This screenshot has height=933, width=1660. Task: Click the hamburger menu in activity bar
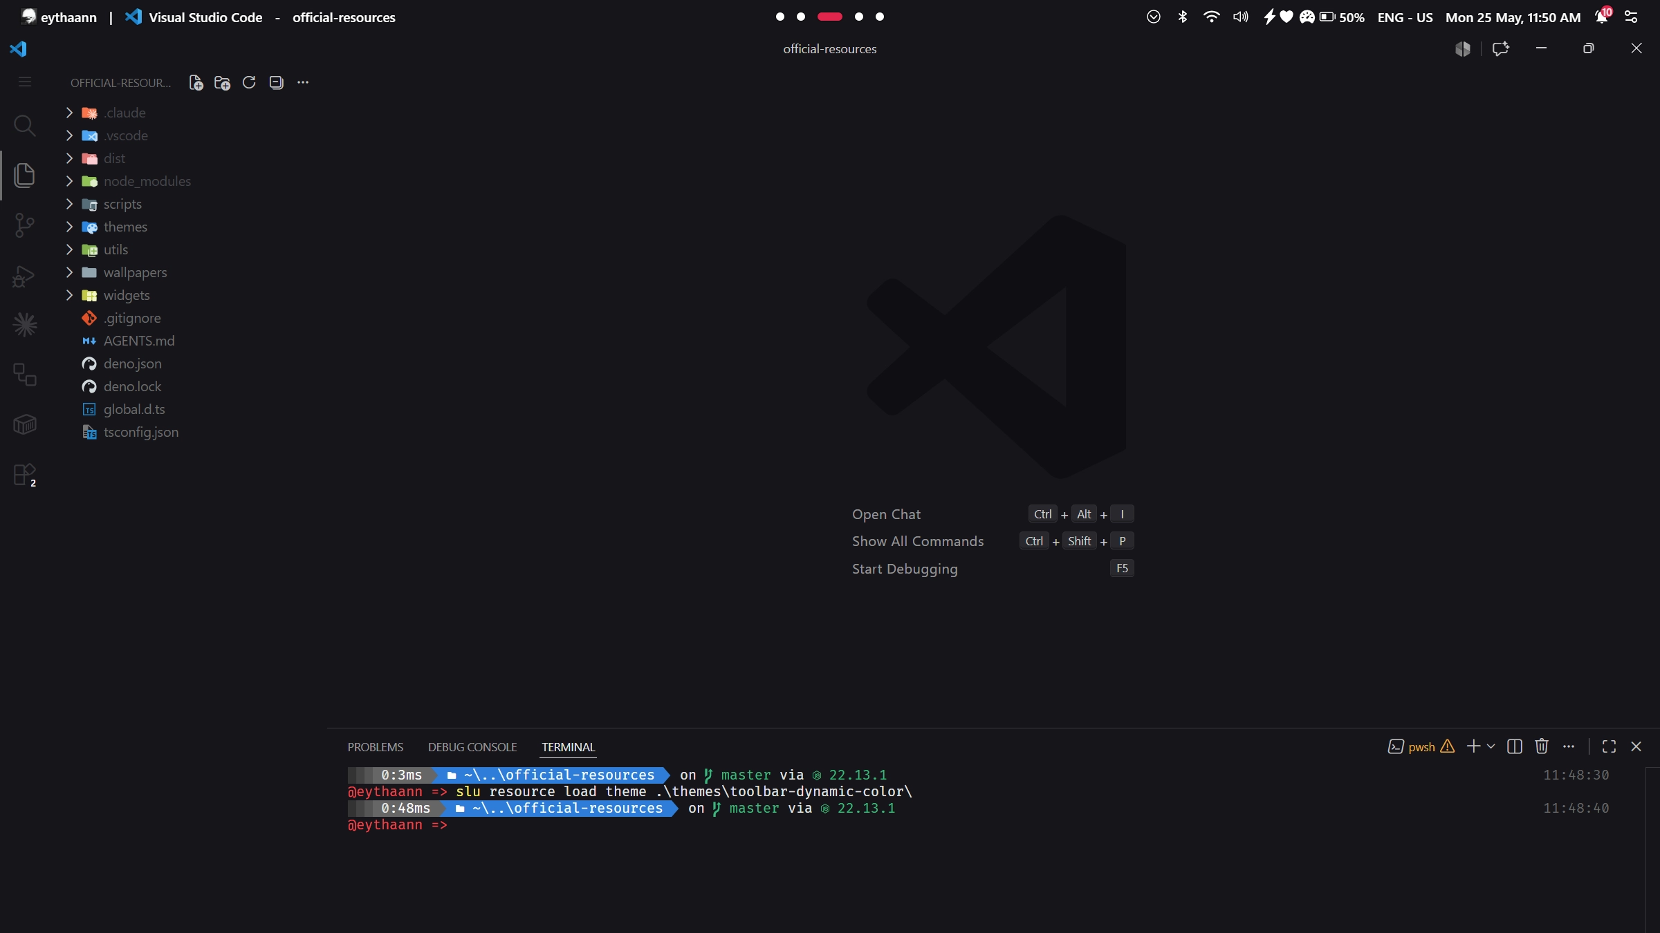[x=25, y=82]
